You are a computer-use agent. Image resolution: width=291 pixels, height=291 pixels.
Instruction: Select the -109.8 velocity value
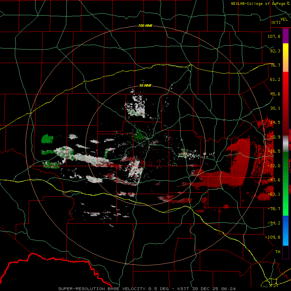click(x=273, y=237)
